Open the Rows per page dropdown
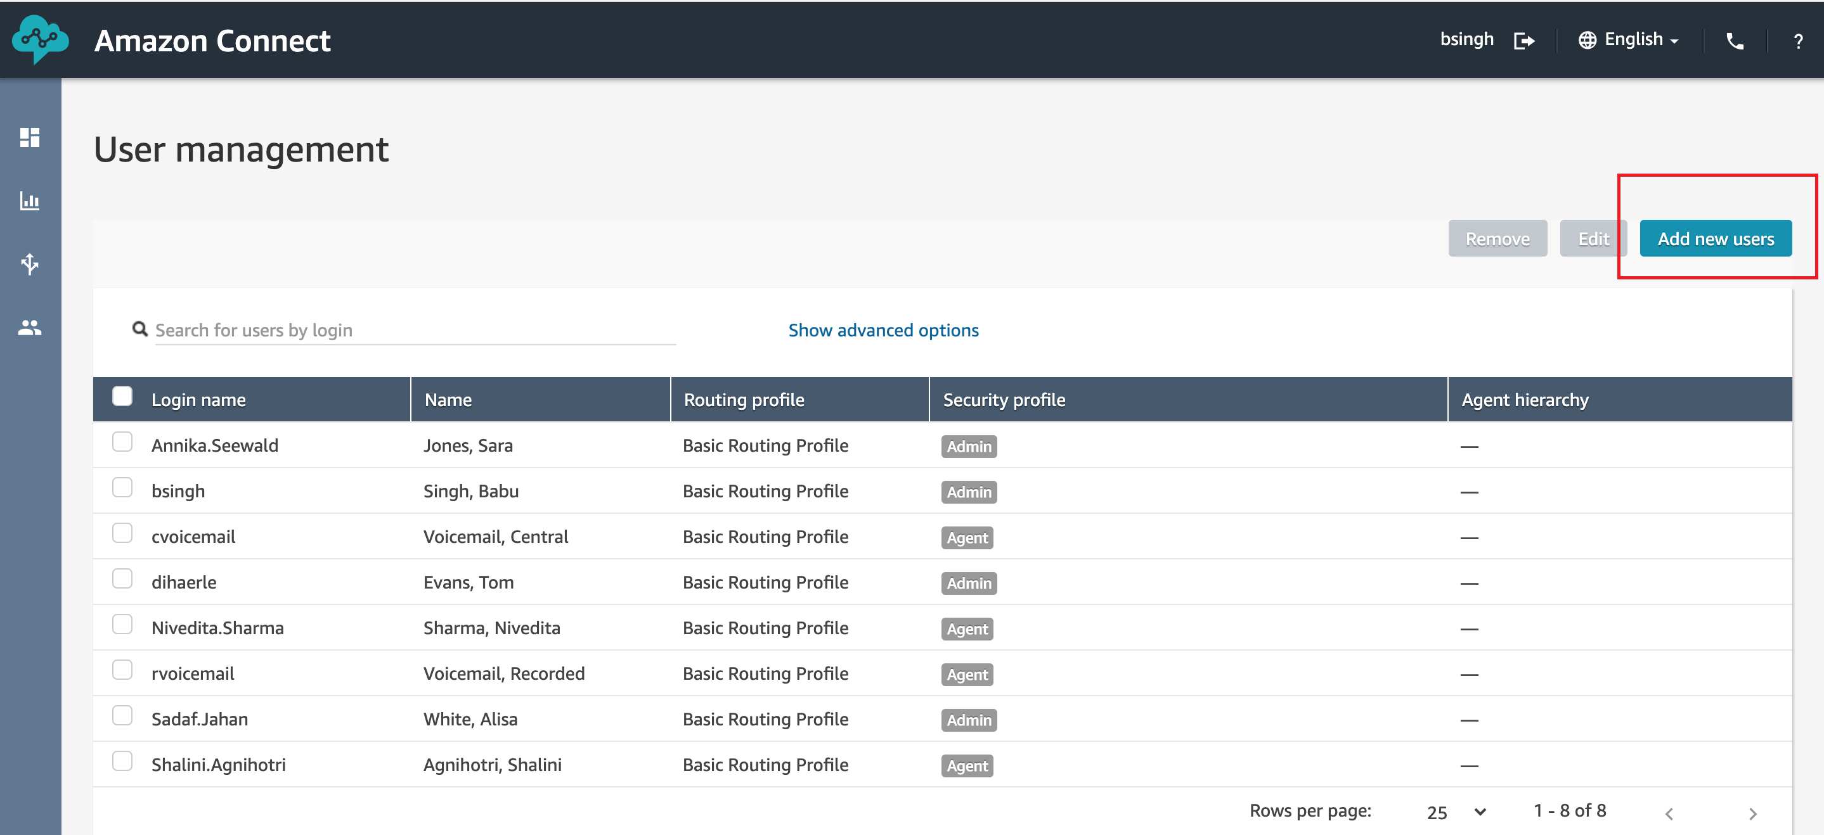Image resolution: width=1824 pixels, height=835 pixels. click(1456, 812)
